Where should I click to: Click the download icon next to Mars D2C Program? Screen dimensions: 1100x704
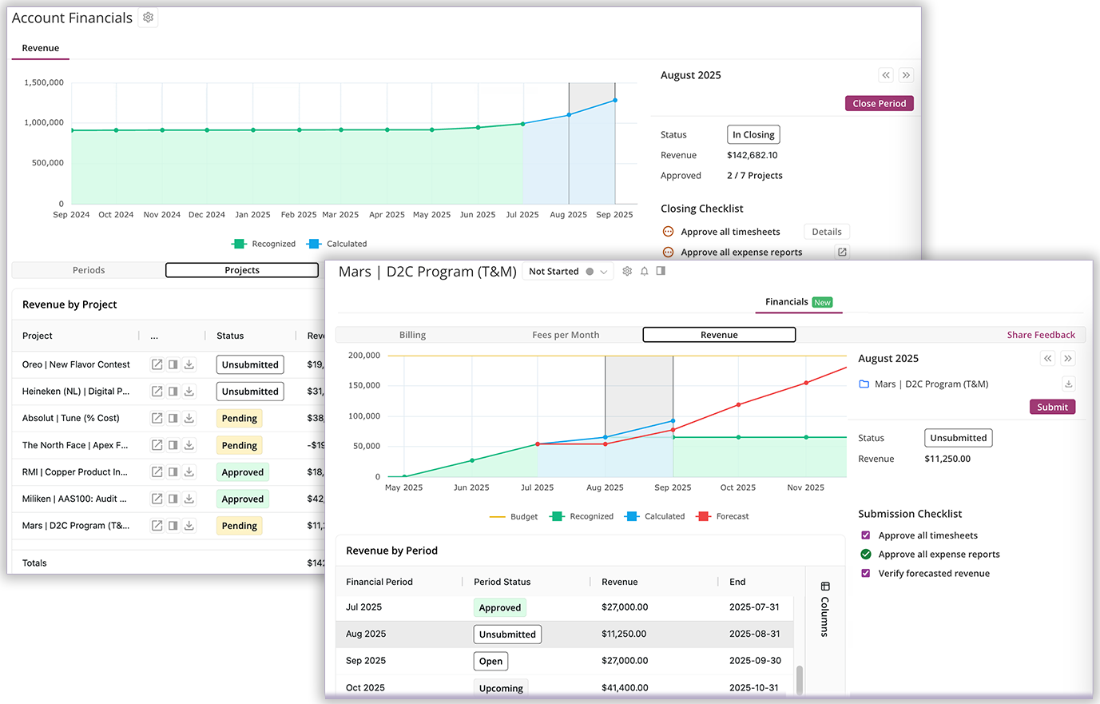coord(1069,384)
